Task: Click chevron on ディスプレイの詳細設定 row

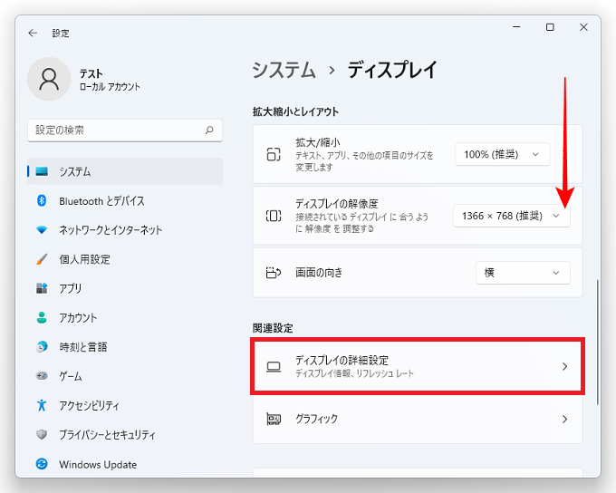Action: coord(565,366)
